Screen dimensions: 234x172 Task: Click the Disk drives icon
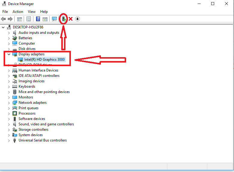click(15, 49)
